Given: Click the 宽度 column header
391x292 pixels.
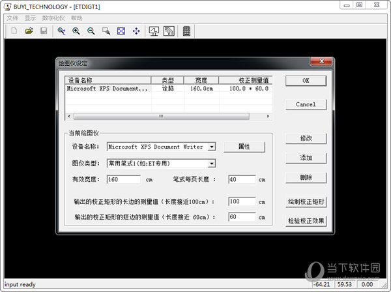Looking at the screenshot, I should pos(201,80).
